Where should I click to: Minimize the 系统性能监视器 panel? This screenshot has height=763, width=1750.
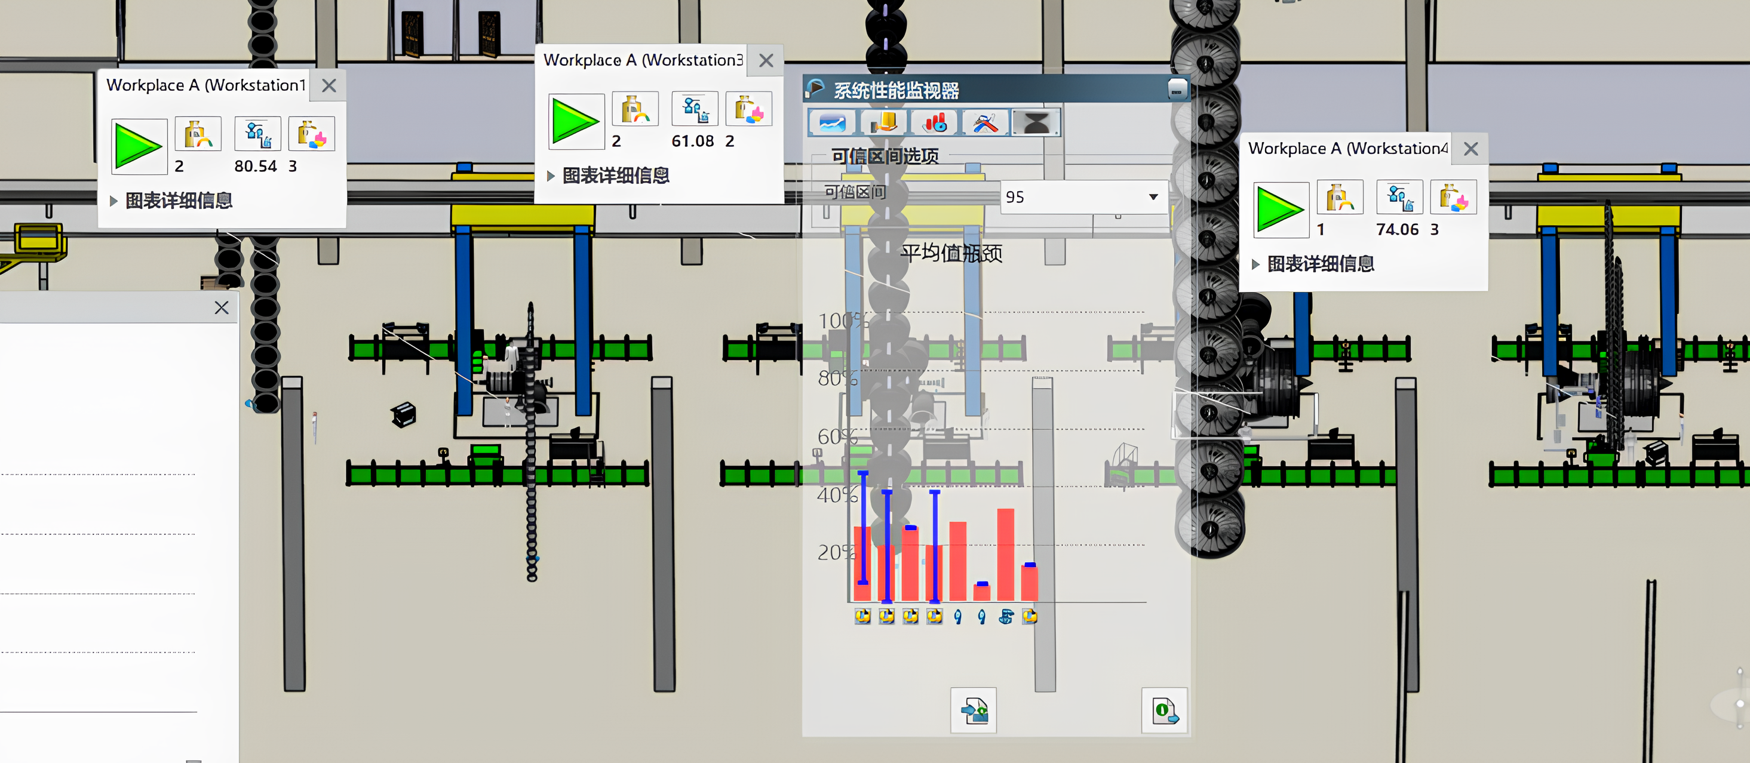click(x=1177, y=89)
